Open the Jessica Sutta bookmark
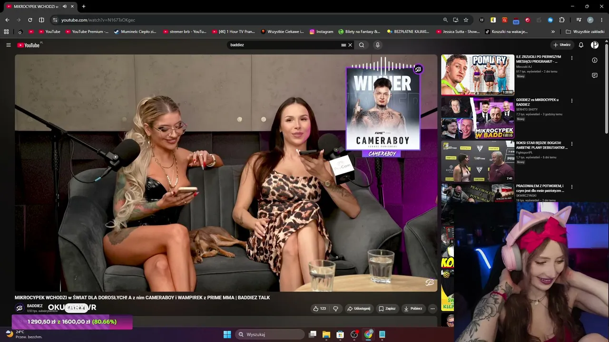This screenshot has width=609, height=342. click(x=458, y=32)
